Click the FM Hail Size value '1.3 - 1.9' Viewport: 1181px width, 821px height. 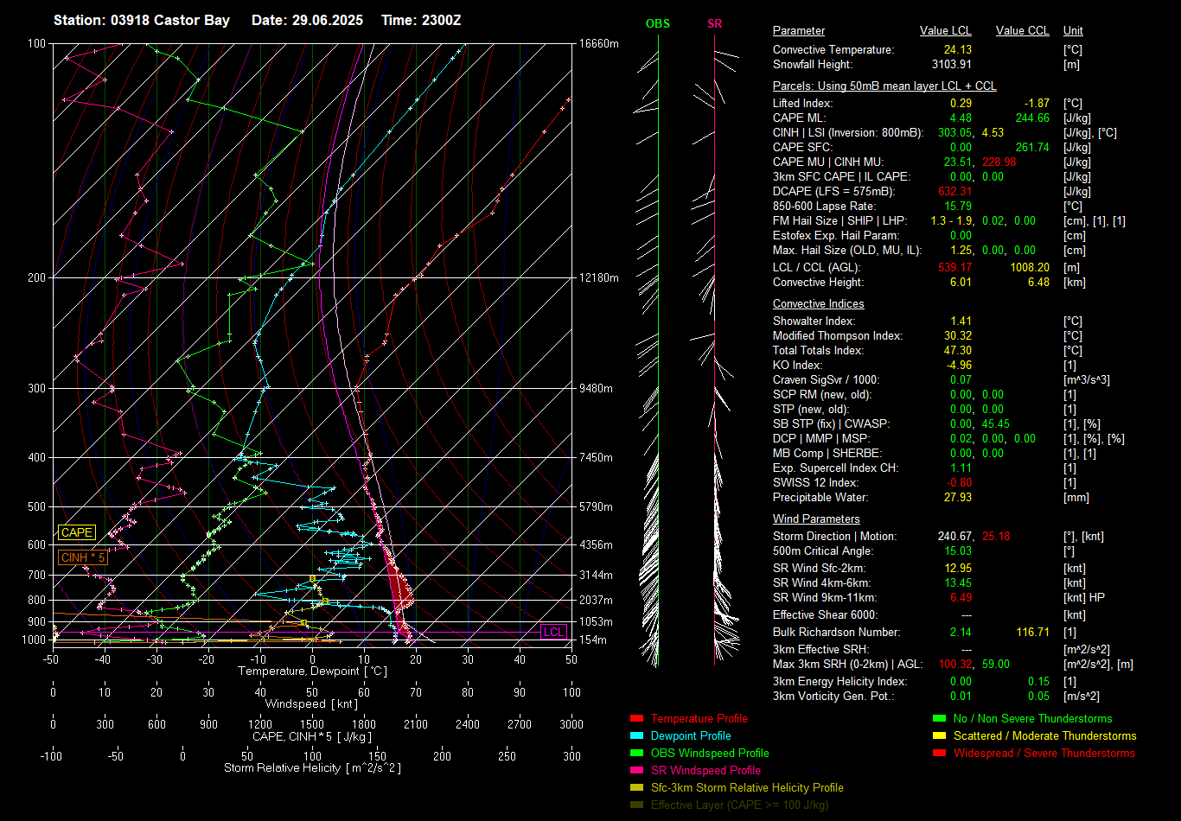(951, 220)
